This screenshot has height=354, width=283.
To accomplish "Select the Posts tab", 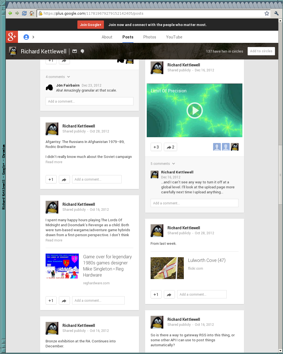I will [128, 37].
